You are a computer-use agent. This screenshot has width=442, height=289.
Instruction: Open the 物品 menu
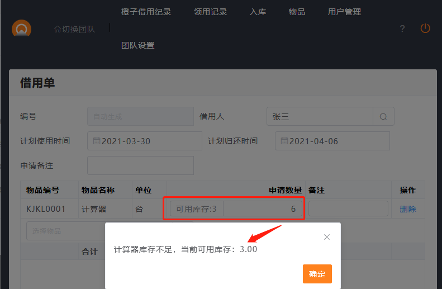pos(297,12)
